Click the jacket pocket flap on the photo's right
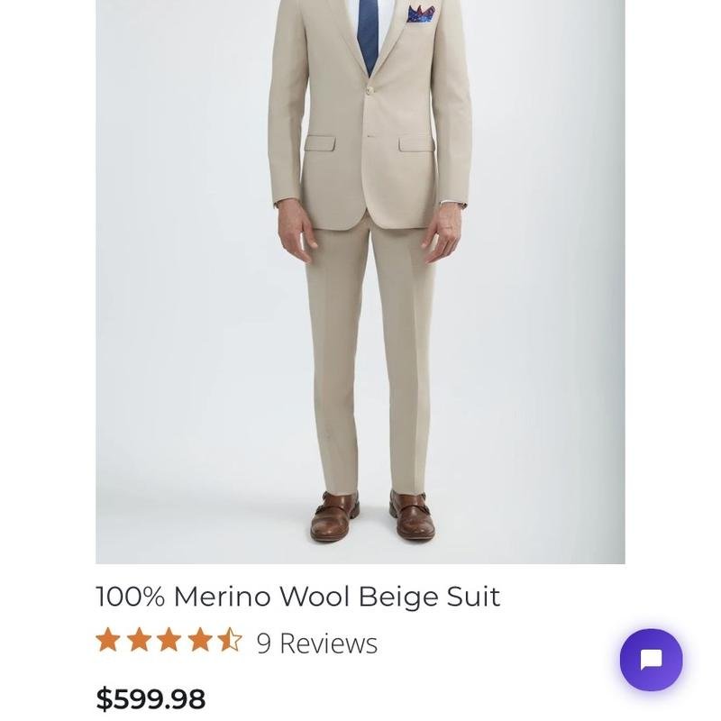721x721 pixels. (416, 142)
